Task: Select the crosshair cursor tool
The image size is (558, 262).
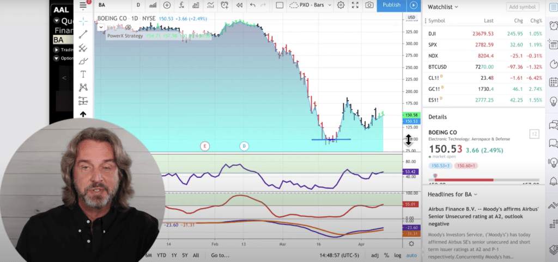Action: coord(83,21)
